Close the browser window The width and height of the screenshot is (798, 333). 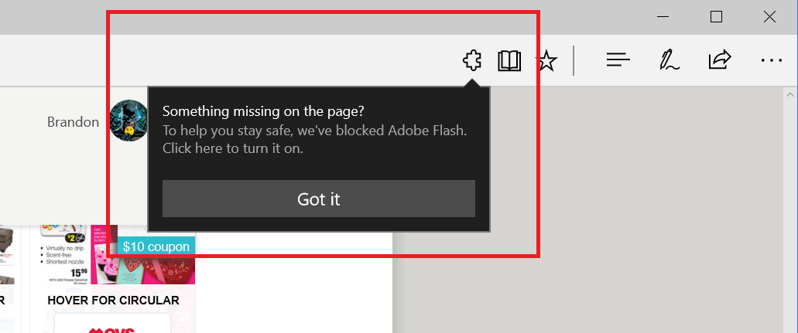coord(769,16)
